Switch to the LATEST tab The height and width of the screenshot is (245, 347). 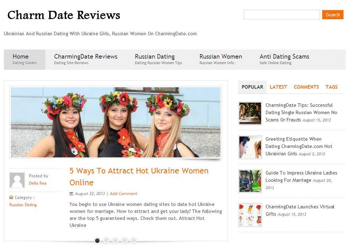click(278, 87)
